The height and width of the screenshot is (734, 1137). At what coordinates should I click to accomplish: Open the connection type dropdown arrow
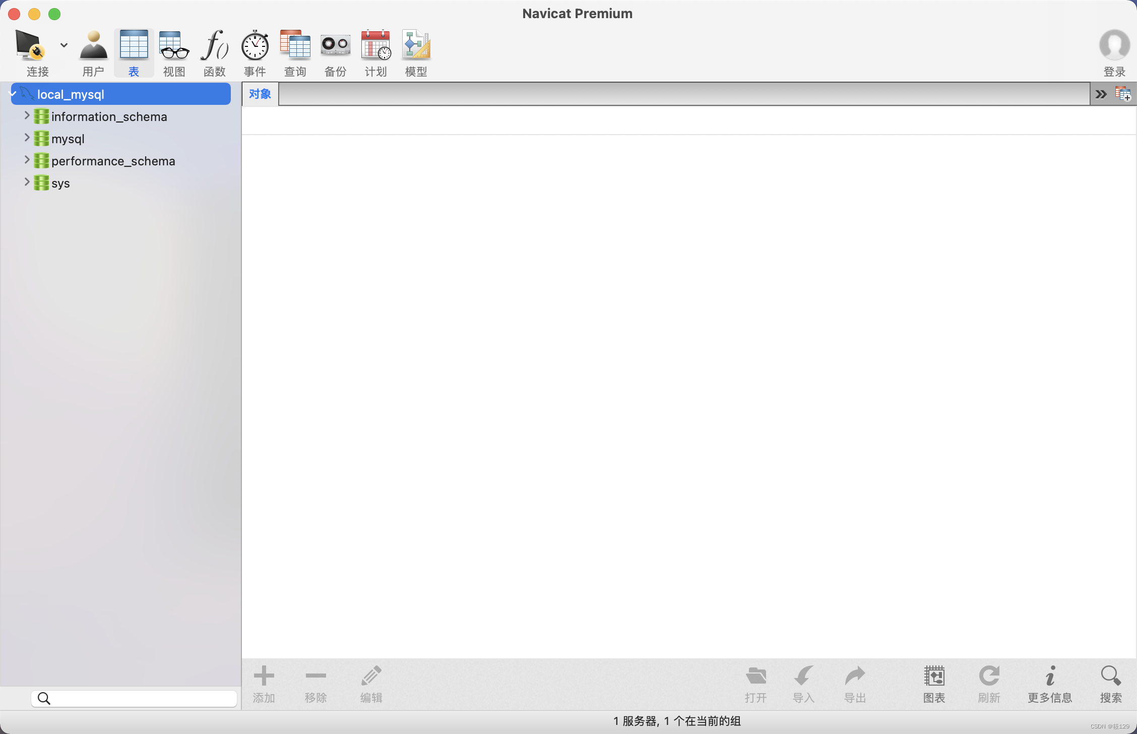click(x=64, y=45)
